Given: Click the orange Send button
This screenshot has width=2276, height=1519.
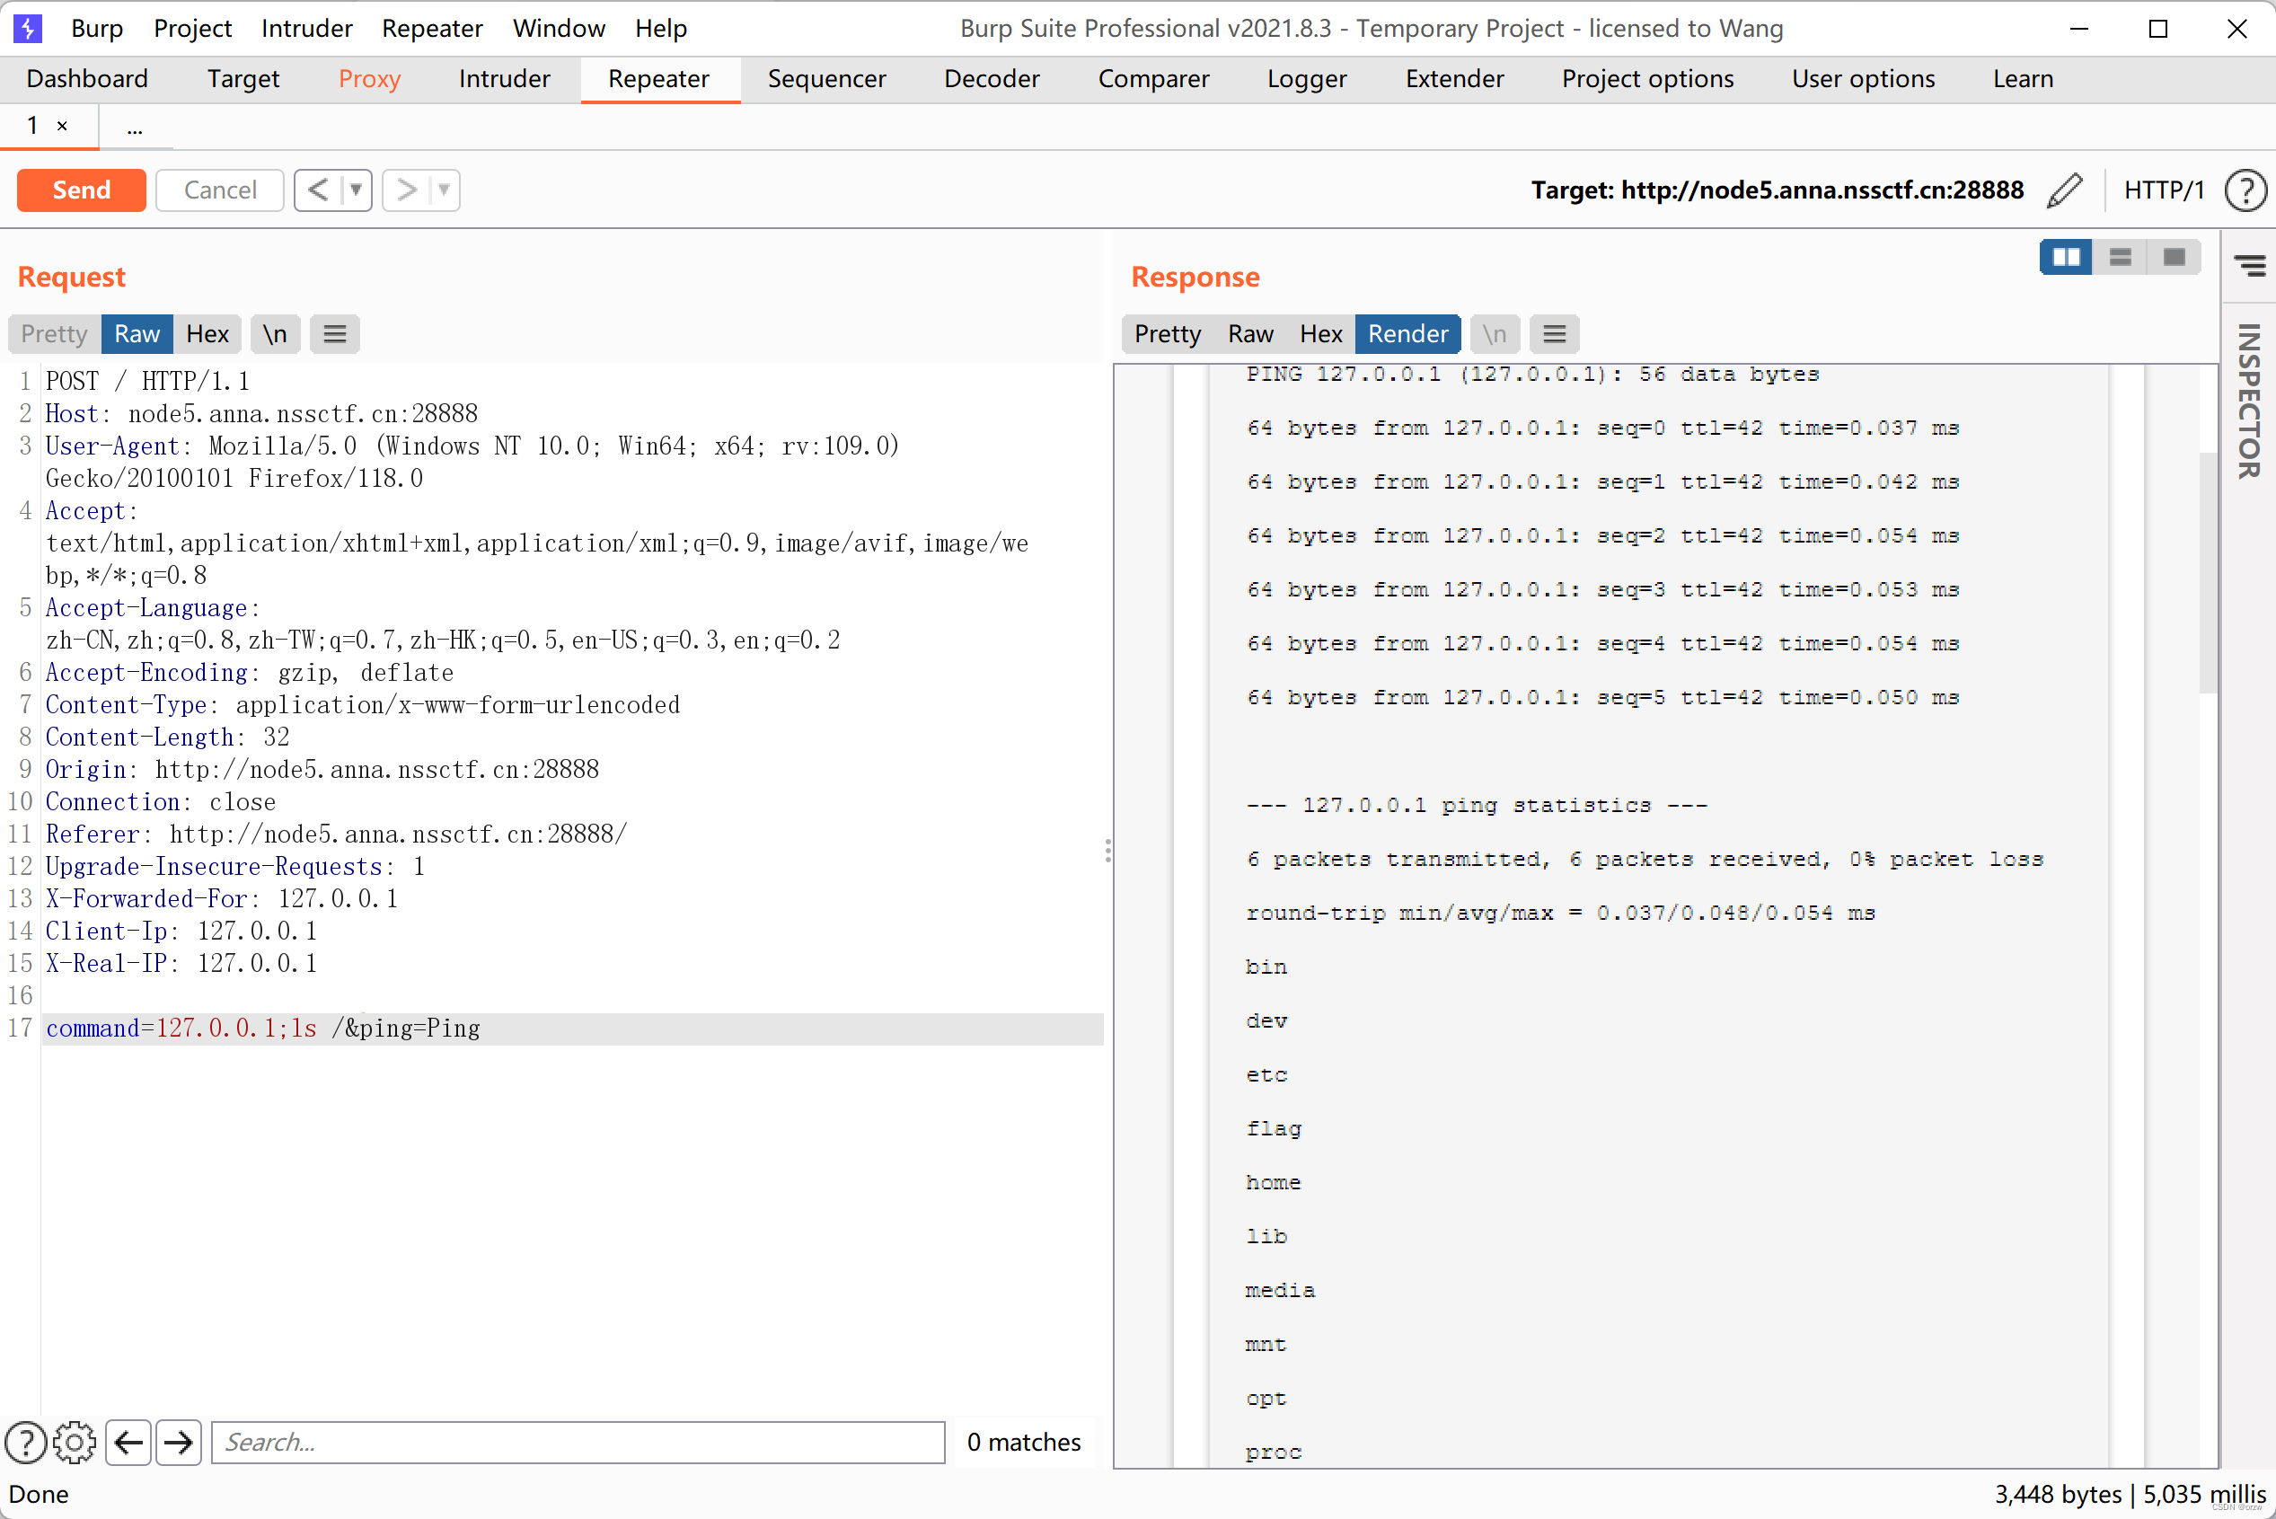Looking at the screenshot, I should click(x=82, y=190).
